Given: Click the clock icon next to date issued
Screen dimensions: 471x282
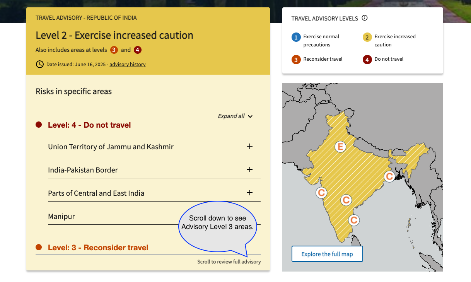Looking at the screenshot, I should 39,64.
